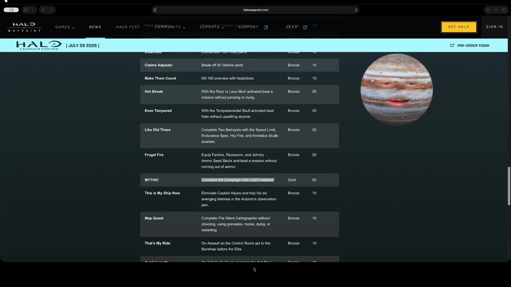511x287 pixels.
Task: Click the 'Hot Streak' achievement name
Action: pyautogui.click(x=154, y=92)
